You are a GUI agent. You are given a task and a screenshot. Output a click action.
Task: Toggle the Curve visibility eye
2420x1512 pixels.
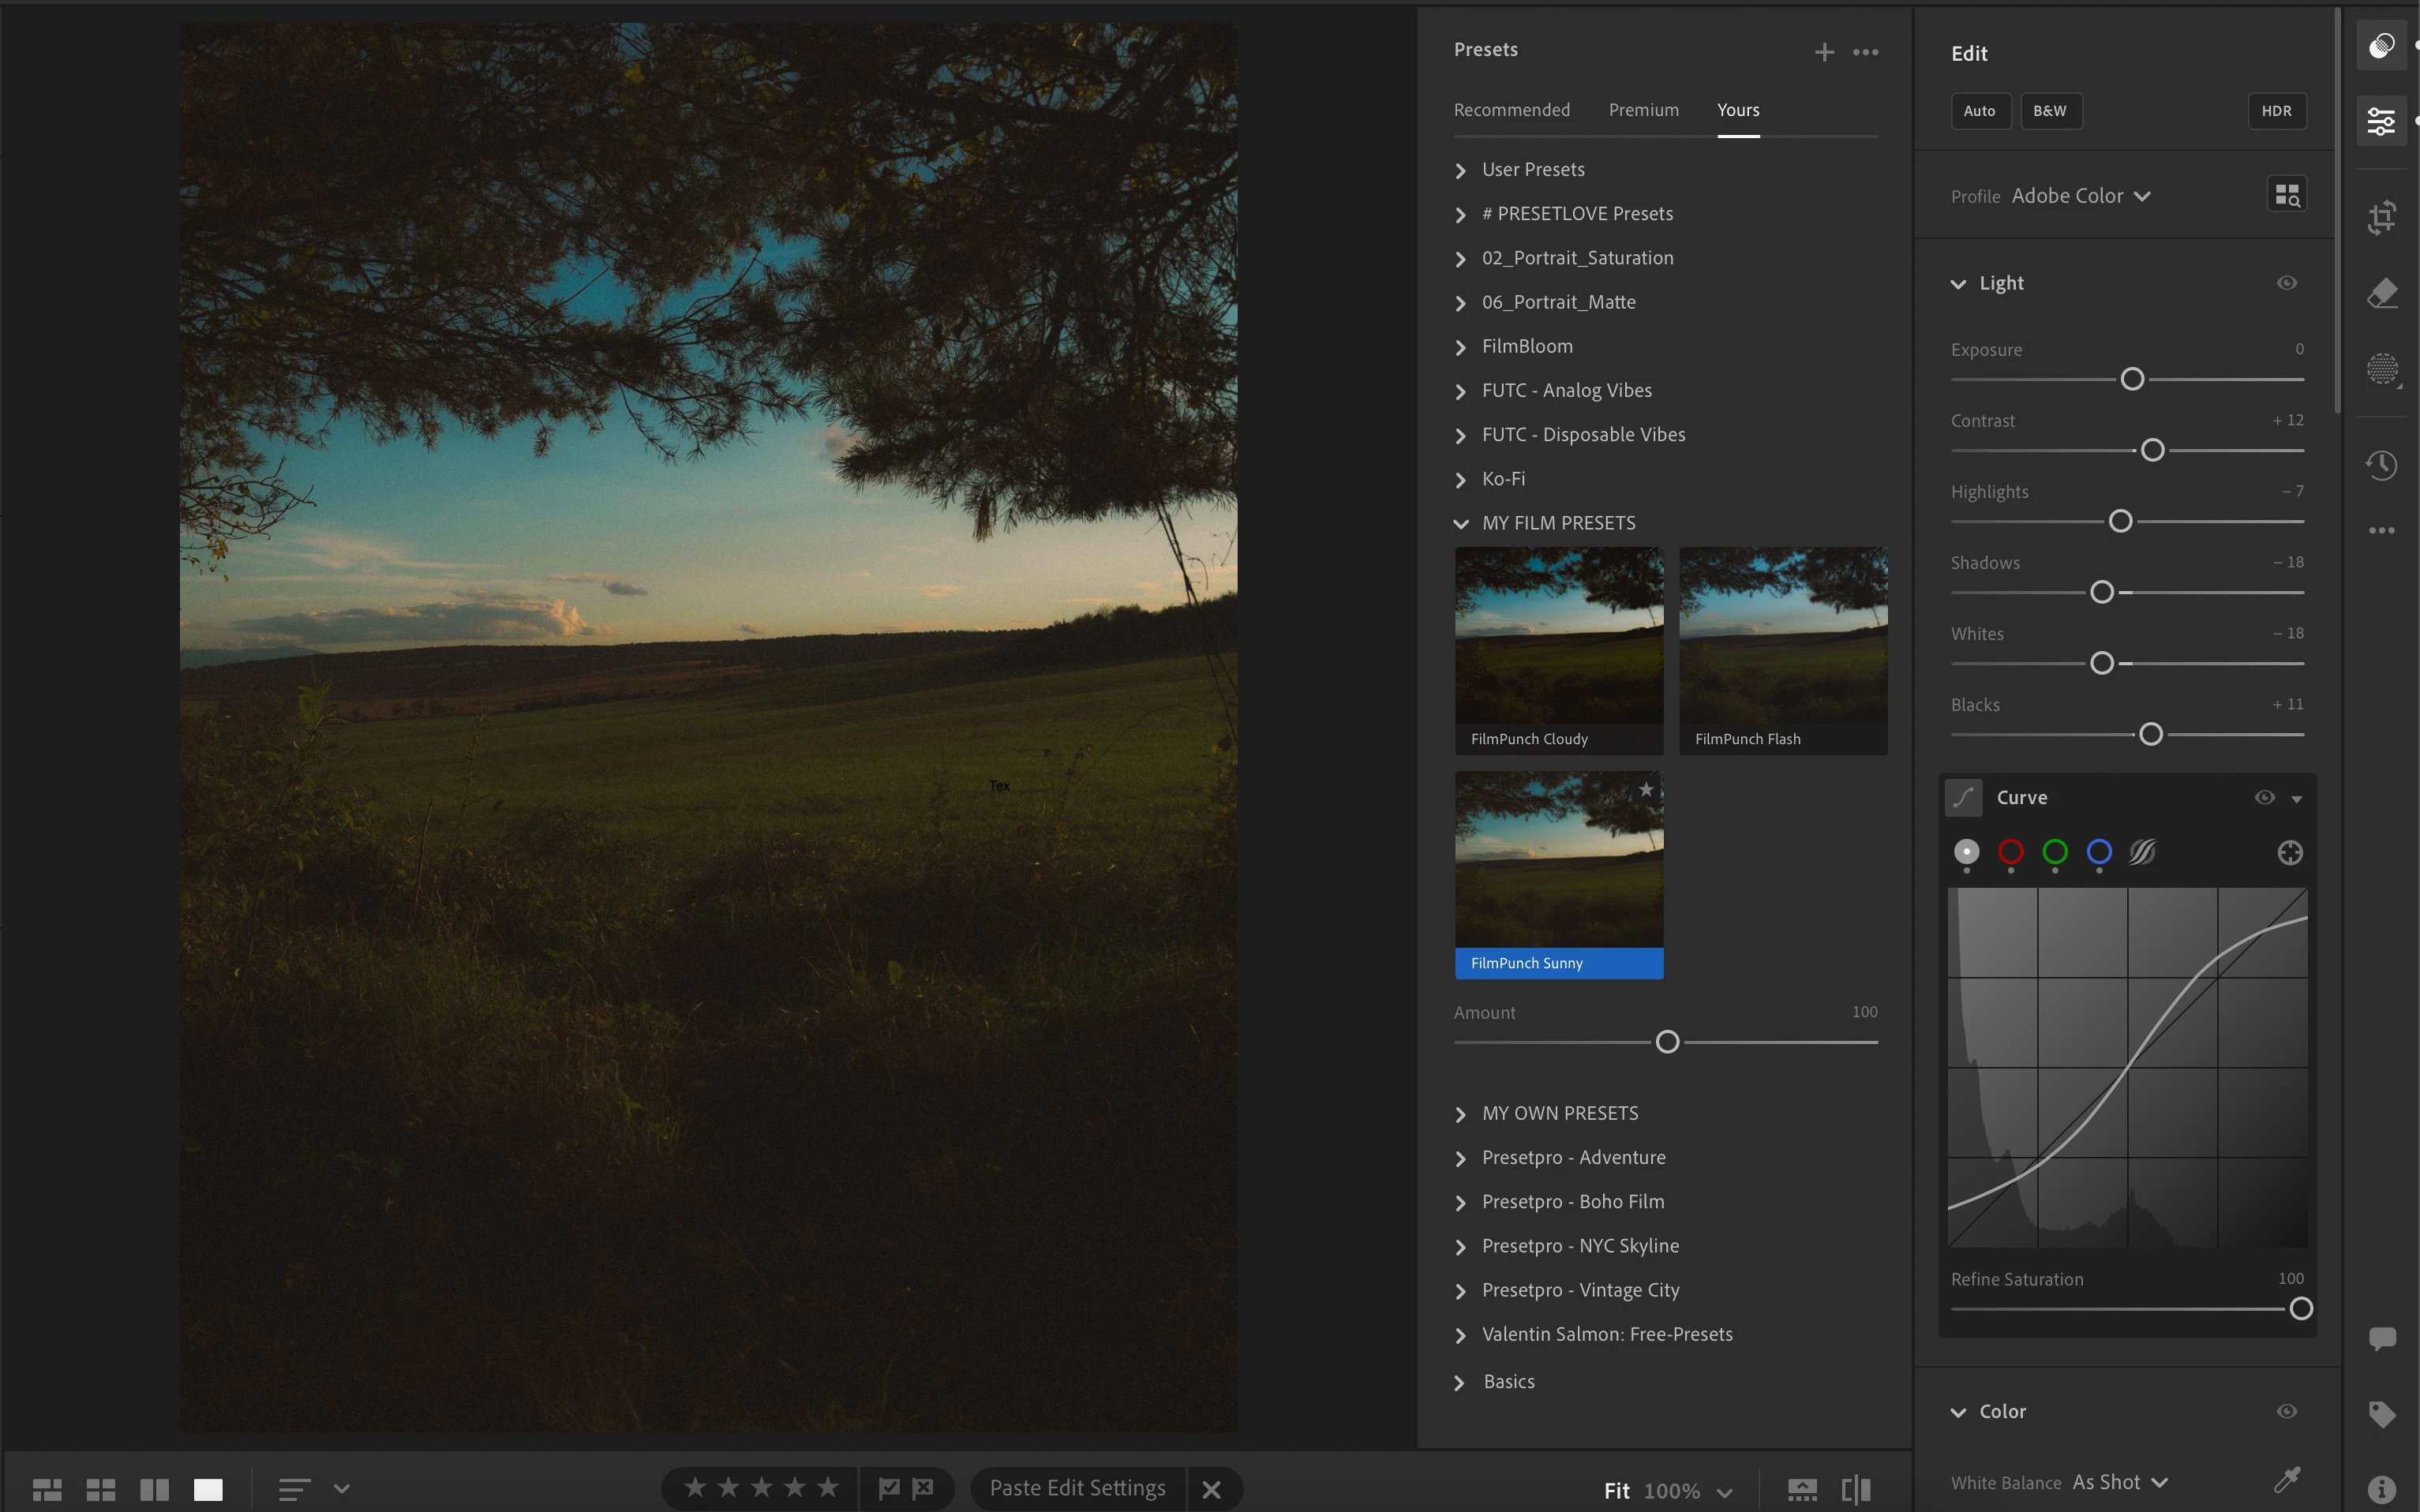click(2264, 797)
